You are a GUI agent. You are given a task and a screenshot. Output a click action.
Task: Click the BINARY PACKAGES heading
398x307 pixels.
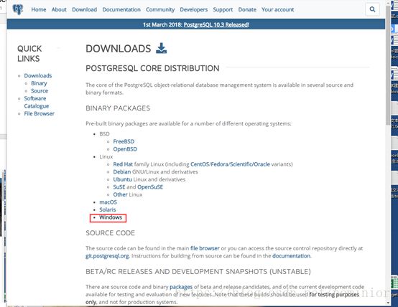[x=118, y=108]
